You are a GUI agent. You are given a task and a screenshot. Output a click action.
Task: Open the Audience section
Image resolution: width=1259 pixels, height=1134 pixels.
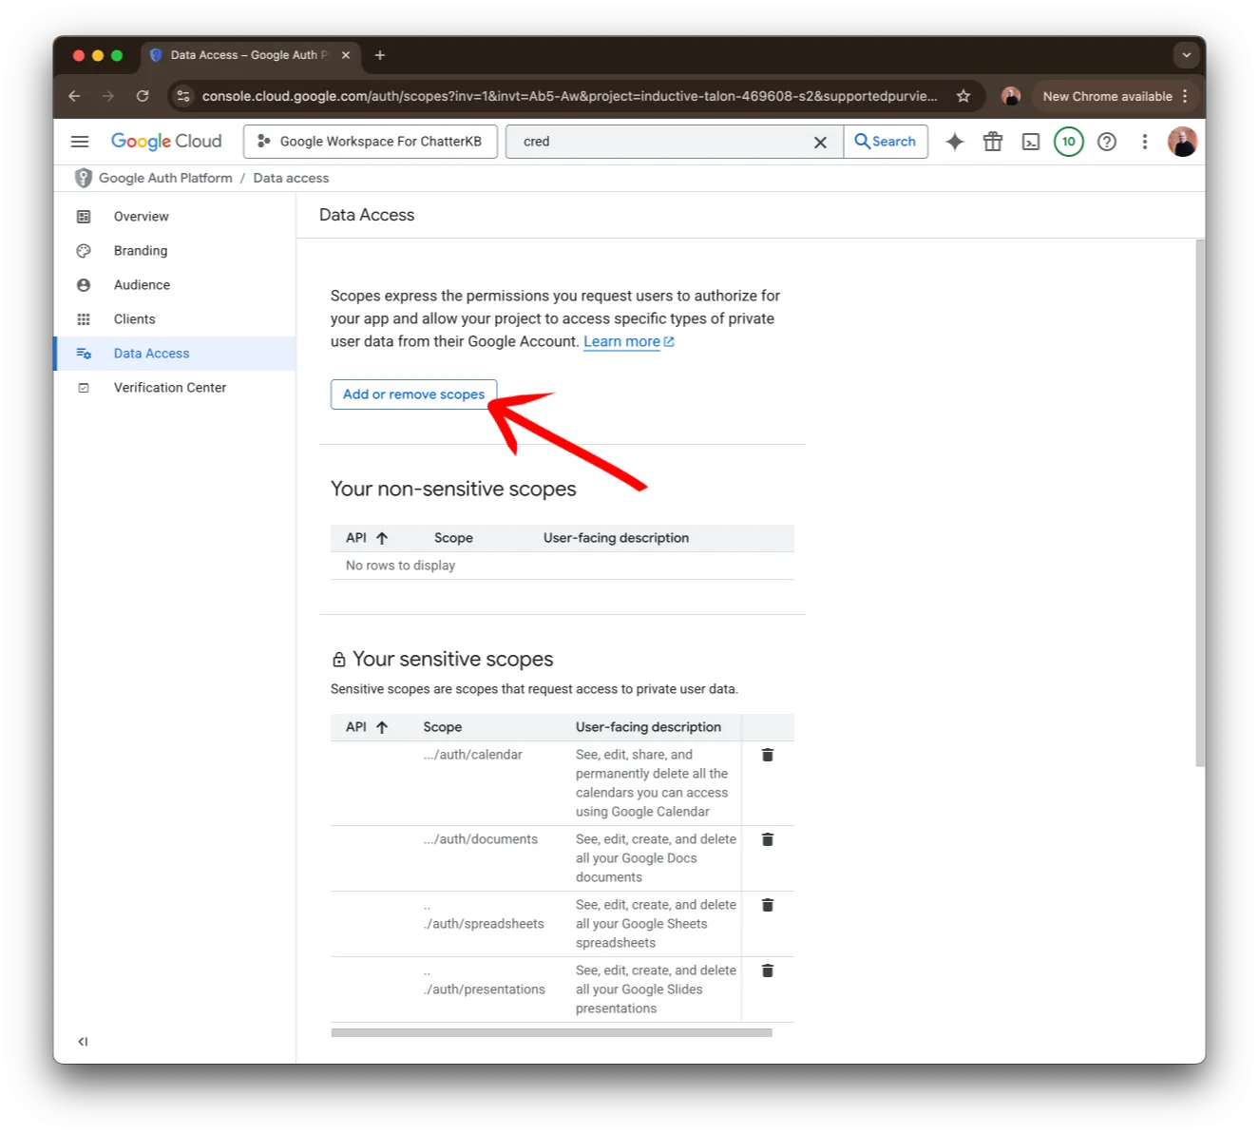click(175, 285)
